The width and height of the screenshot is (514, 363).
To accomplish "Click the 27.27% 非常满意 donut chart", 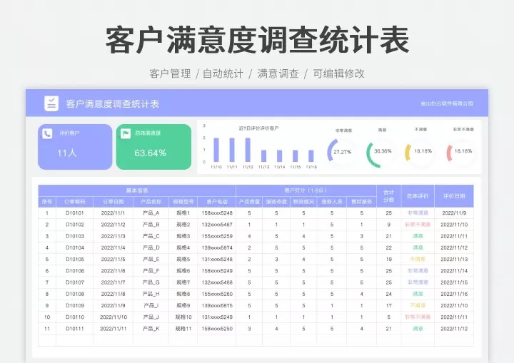I will point(342,152).
